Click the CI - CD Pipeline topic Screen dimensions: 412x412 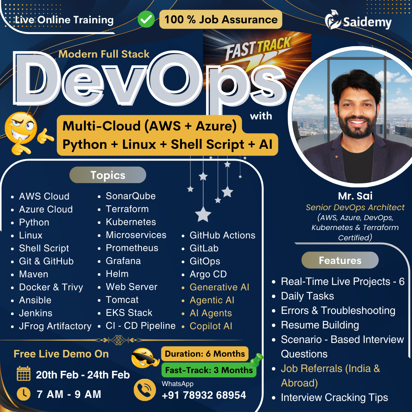140,325
